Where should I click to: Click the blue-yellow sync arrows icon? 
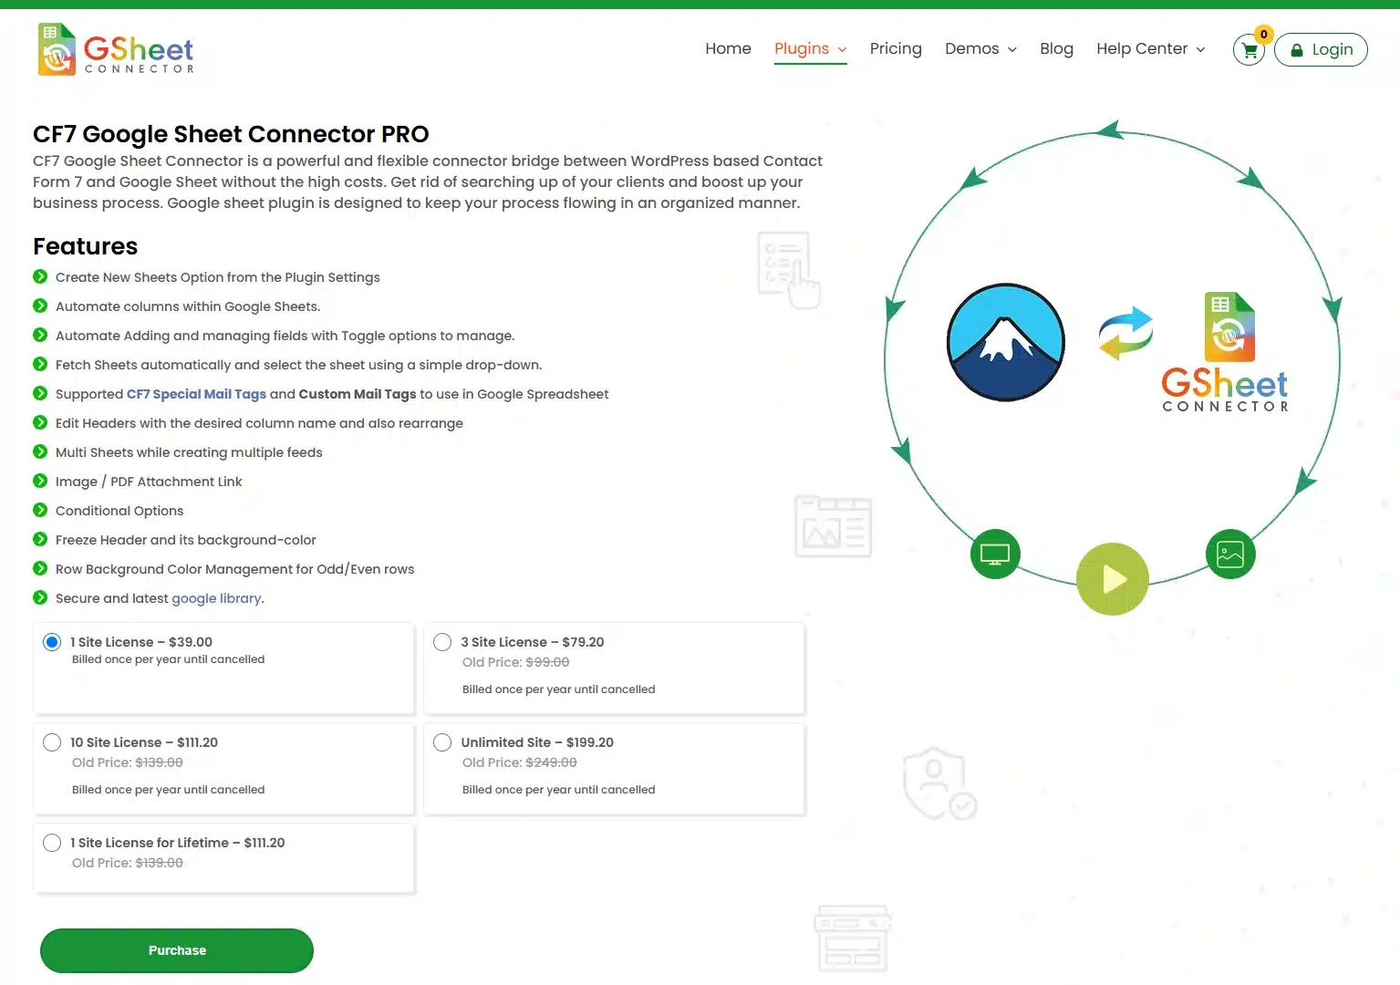tap(1125, 333)
